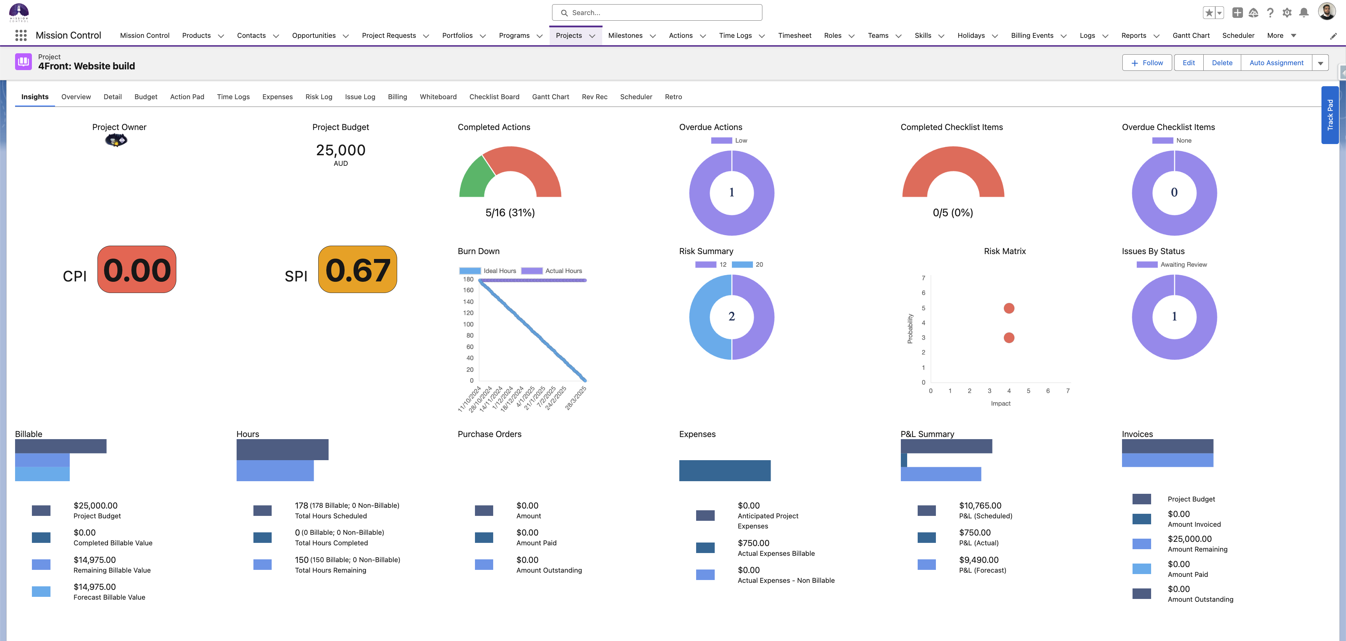Click the Delete button

[x=1222, y=62]
